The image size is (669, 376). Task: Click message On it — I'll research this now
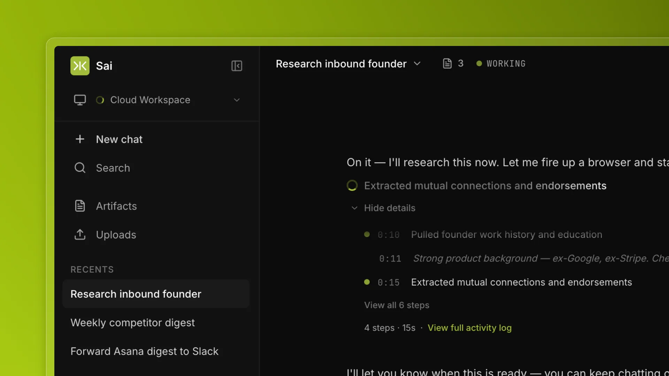pyautogui.click(x=508, y=163)
